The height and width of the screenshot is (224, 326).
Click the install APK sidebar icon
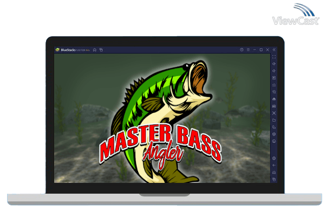click(274, 106)
